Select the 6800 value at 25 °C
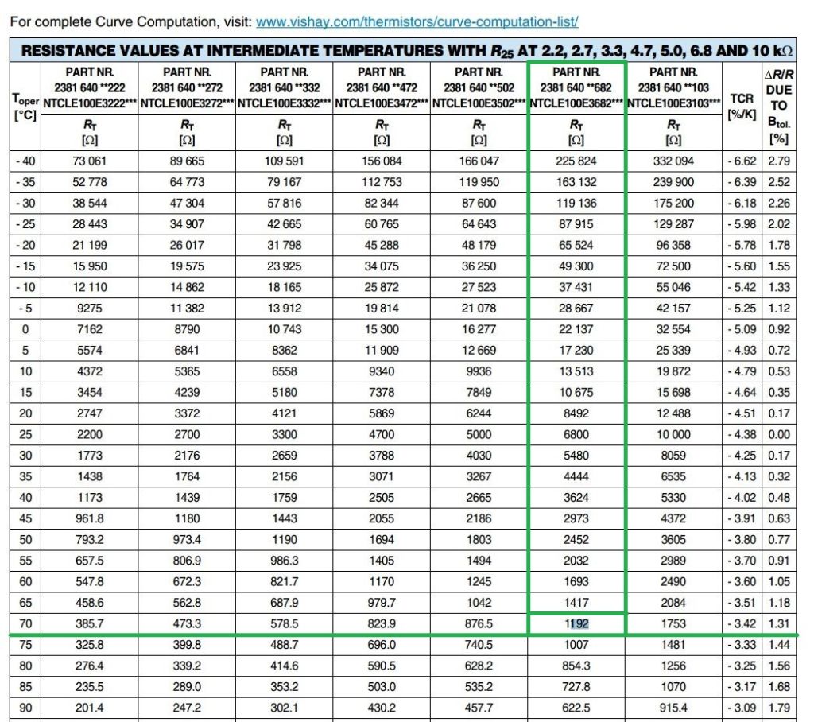The image size is (814, 722). [576, 434]
